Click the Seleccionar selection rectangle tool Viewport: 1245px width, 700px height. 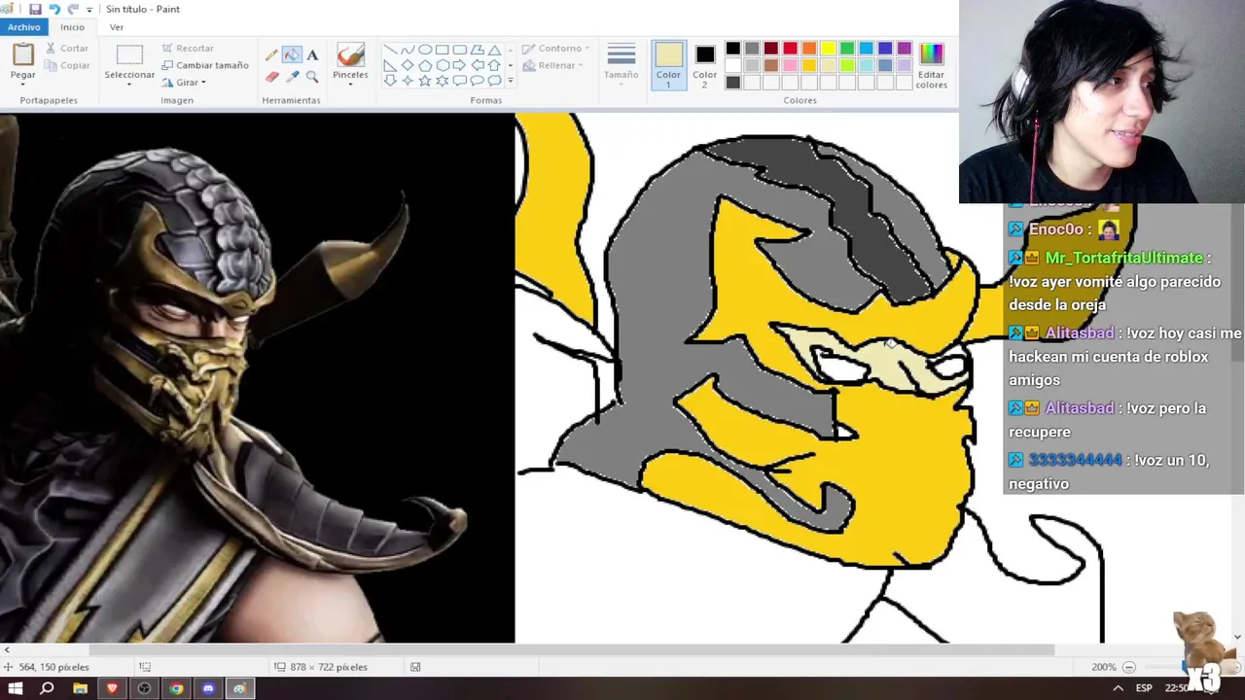click(x=129, y=54)
